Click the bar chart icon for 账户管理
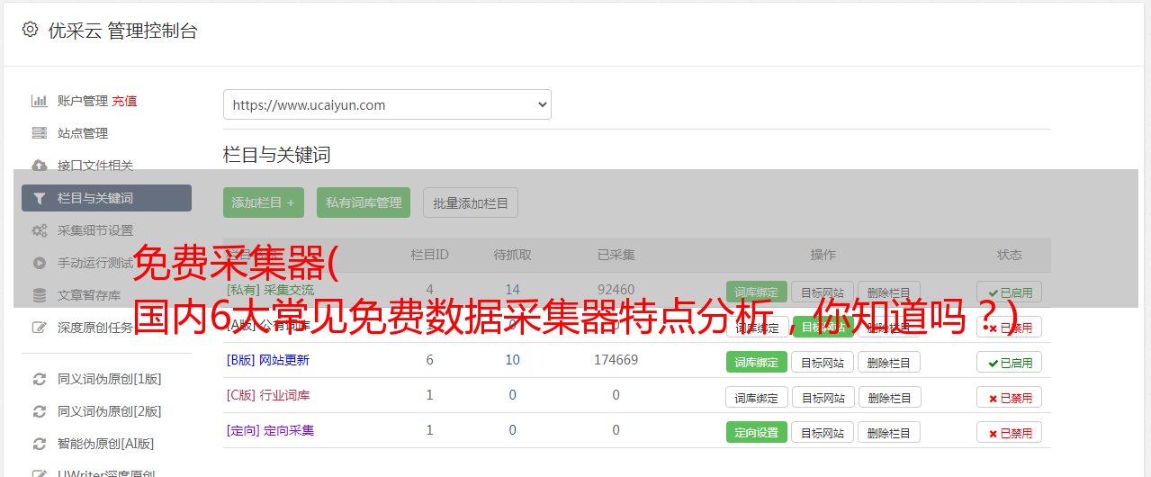Screen dimensions: 1151x477 (x=39, y=101)
